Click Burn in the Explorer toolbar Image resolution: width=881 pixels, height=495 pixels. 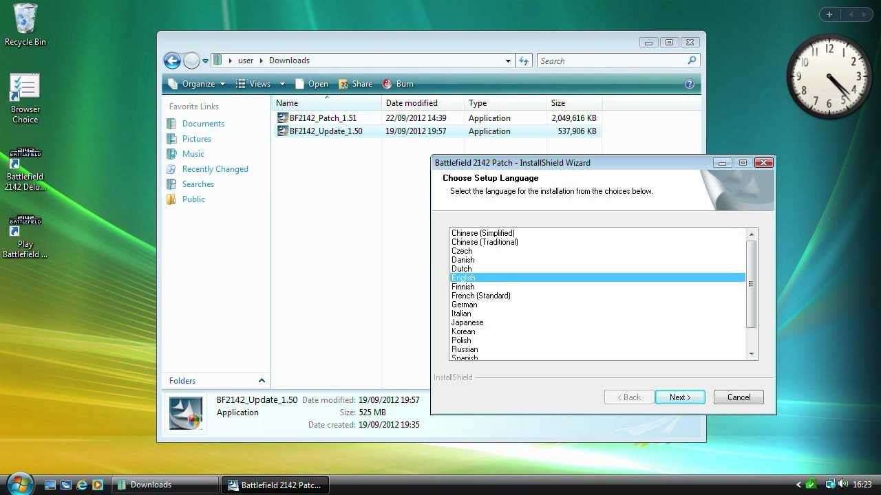click(x=398, y=84)
